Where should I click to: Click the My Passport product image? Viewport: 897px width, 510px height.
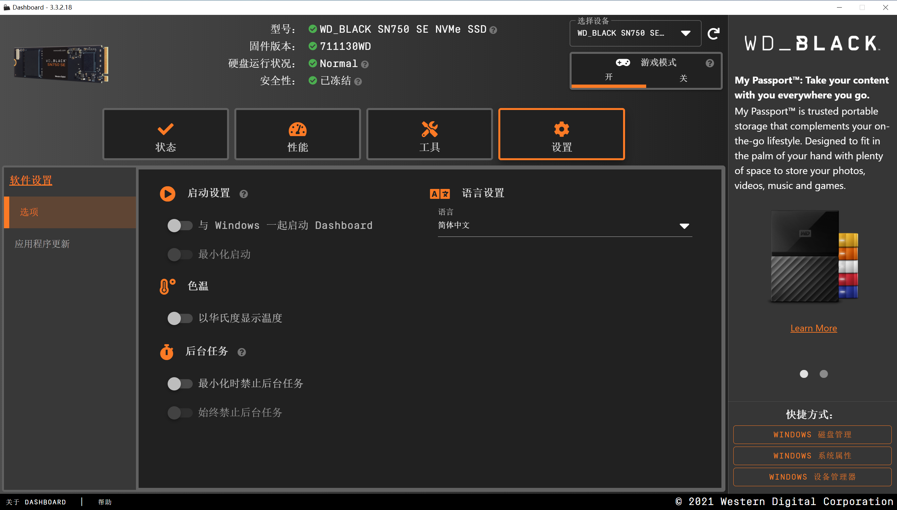click(x=814, y=257)
